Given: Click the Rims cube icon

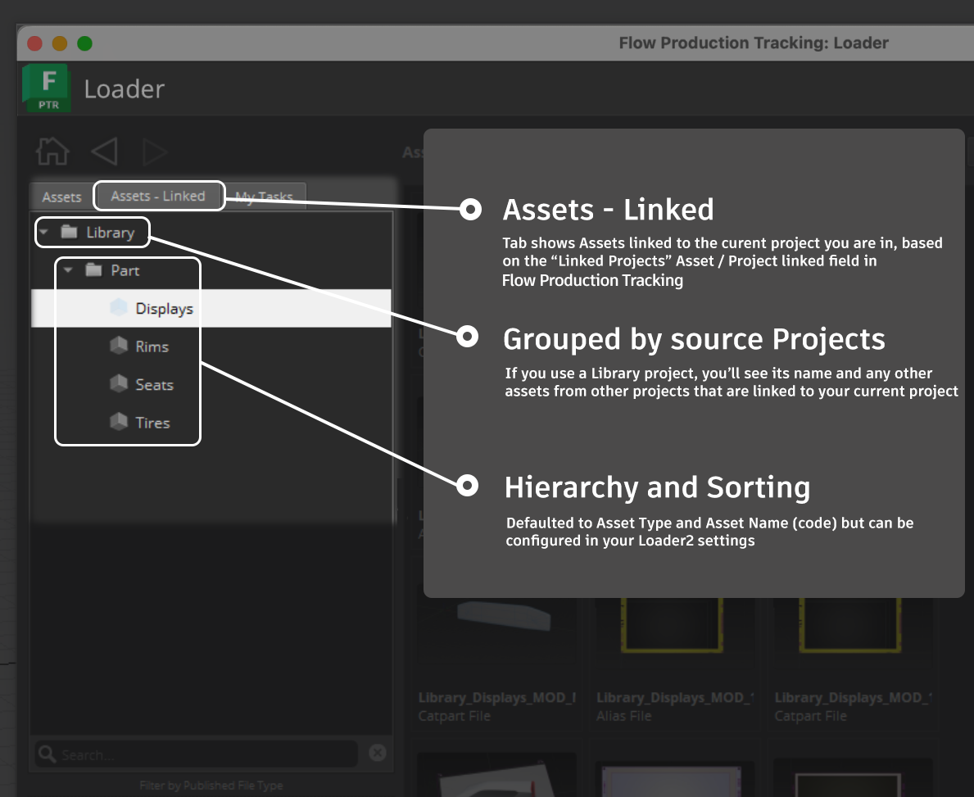Looking at the screenshot, I should tap(119, 346).
